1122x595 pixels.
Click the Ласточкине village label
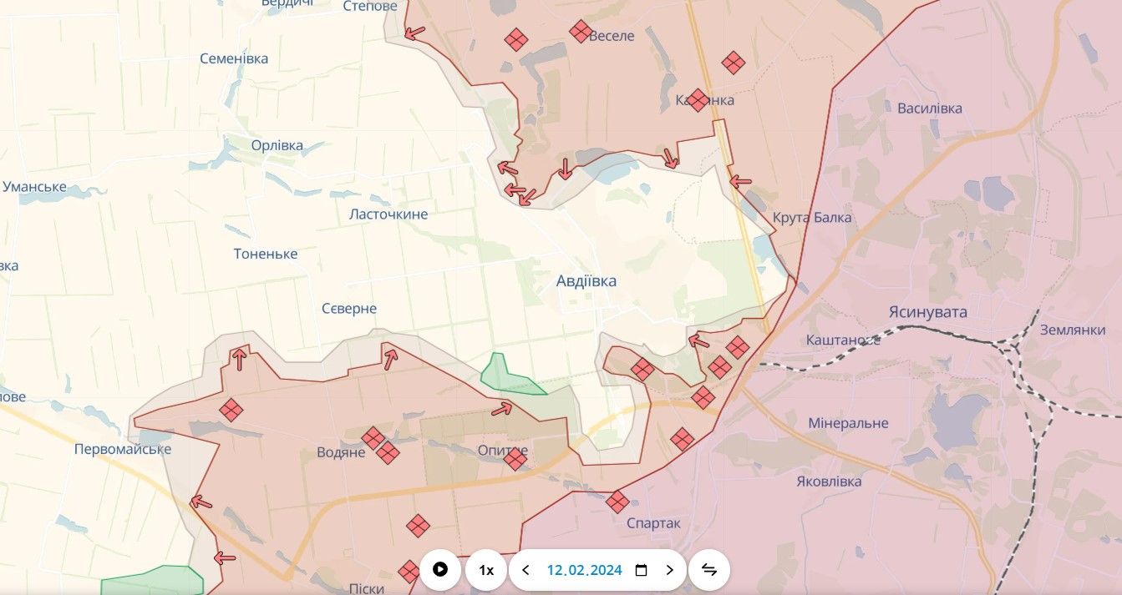388,214
